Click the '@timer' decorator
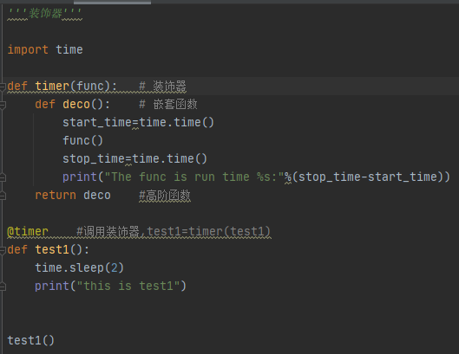 pyautogui.click(x=28, y=232)
